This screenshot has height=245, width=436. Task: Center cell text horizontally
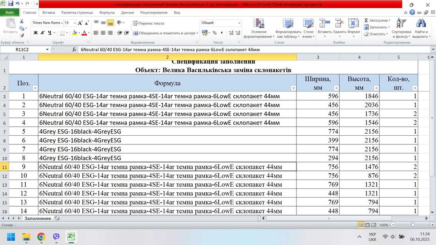(x=103, y=33)
